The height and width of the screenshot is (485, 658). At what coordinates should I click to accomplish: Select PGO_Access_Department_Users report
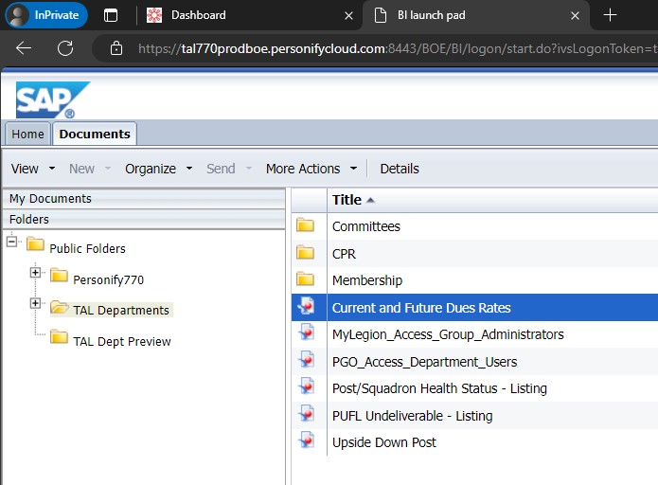(x=474, y=362)
